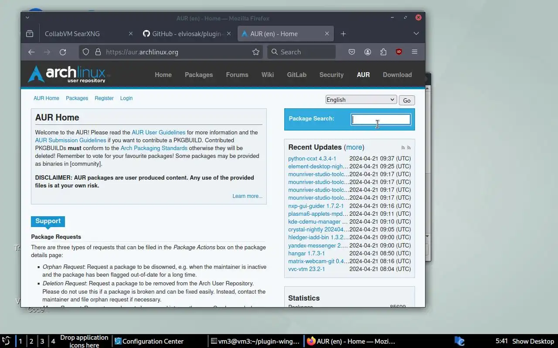Save page to Pocket icon
This screenshot has height=348, width=558.
tap(352, 52)
